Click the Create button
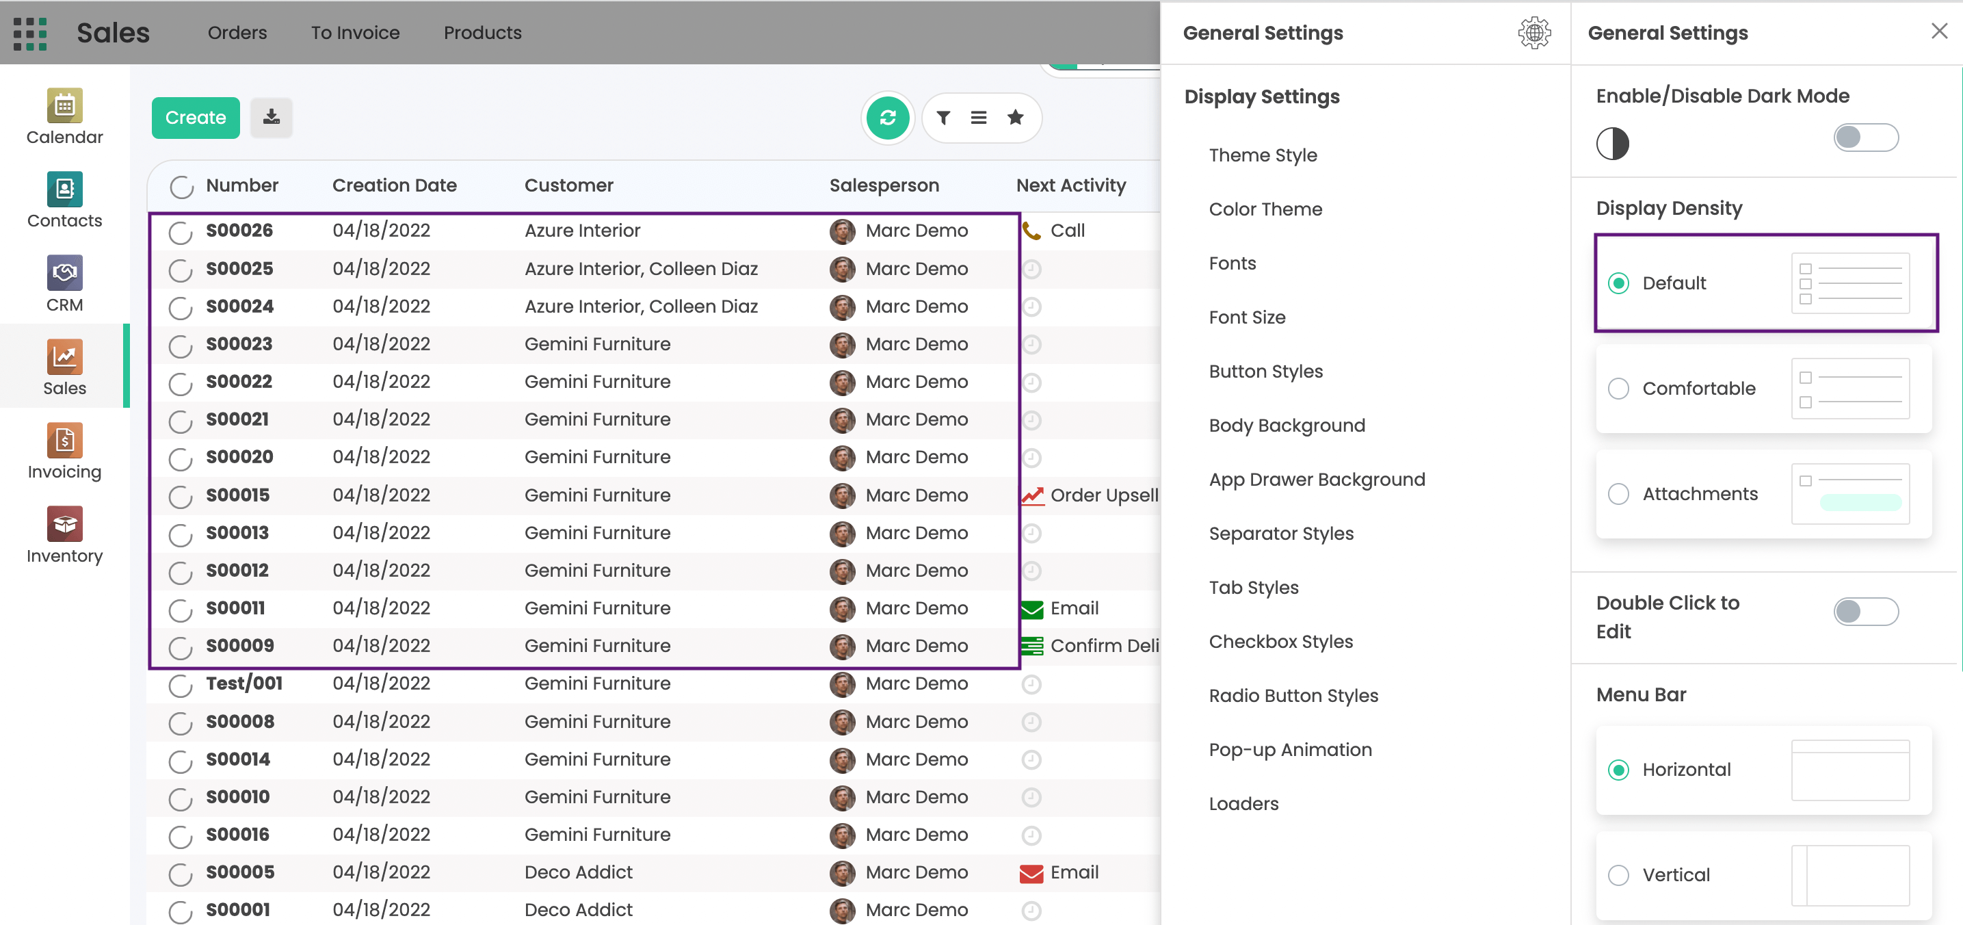The width and height of the screenshot is (1963, 925). pyautogui.click(x=195, y=118)
